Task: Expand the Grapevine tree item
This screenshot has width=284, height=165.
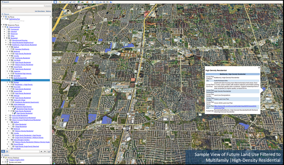Action: point(7,71)
